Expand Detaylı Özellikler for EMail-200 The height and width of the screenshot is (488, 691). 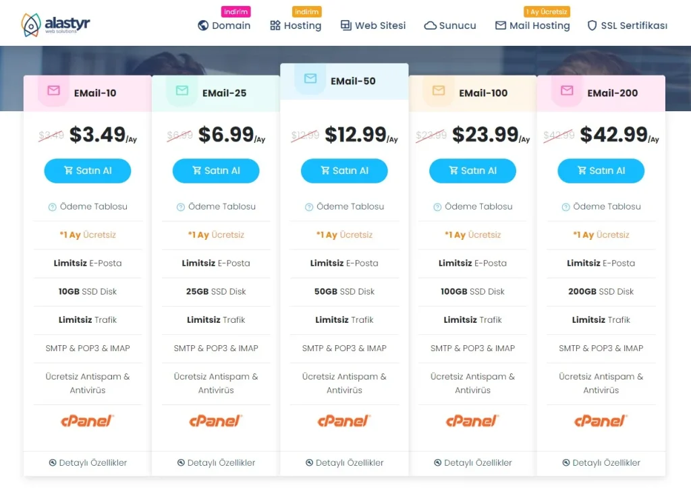(x=601, y=463)
